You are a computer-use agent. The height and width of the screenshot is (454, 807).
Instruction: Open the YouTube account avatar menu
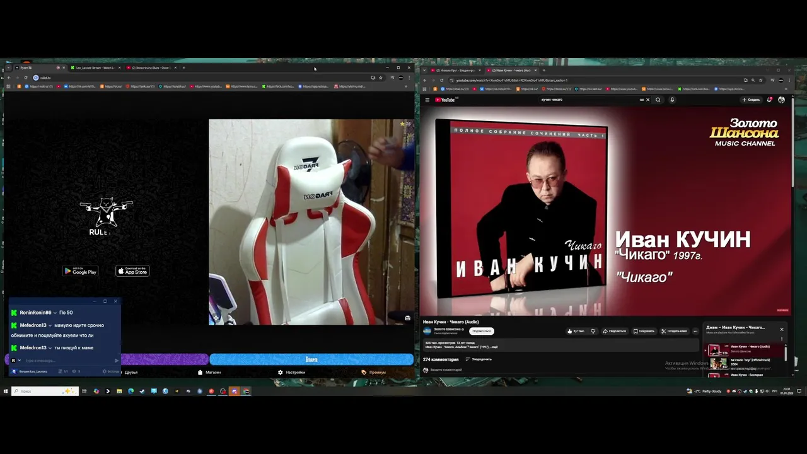(781, 100)
